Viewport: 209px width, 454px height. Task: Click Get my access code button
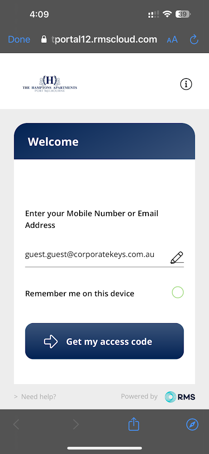point(104,341)
